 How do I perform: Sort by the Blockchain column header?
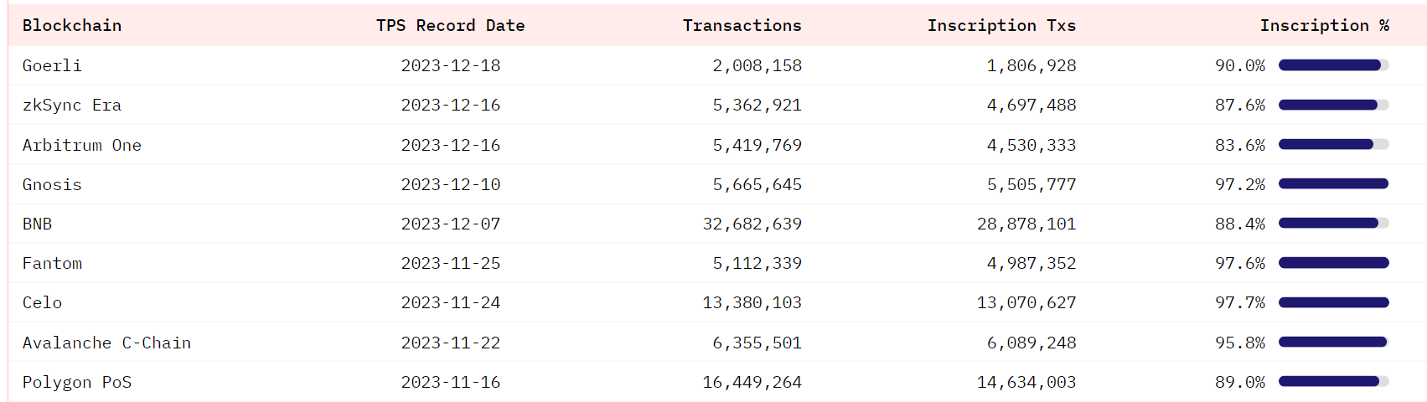point(72,25)
